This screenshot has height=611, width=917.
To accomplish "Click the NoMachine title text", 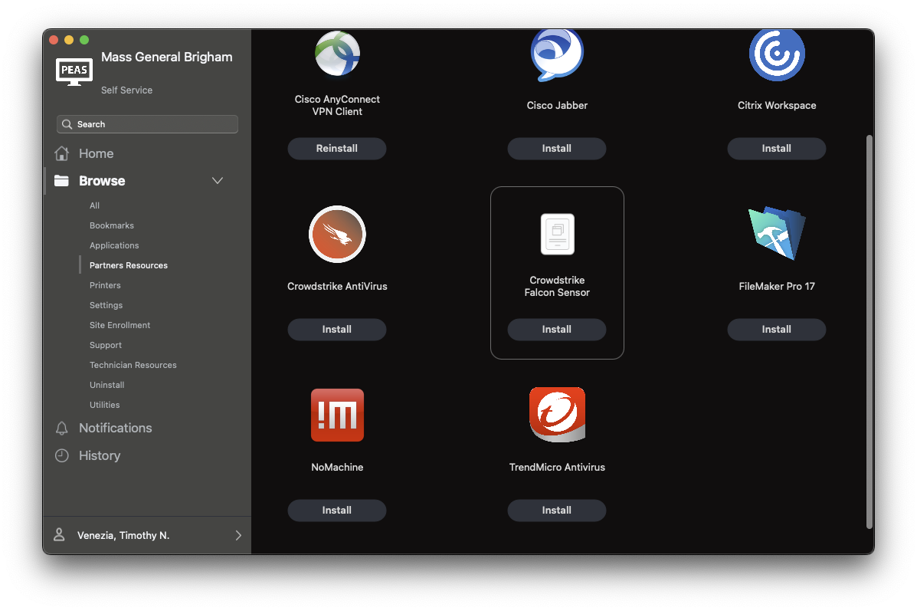I will (337, 467).
